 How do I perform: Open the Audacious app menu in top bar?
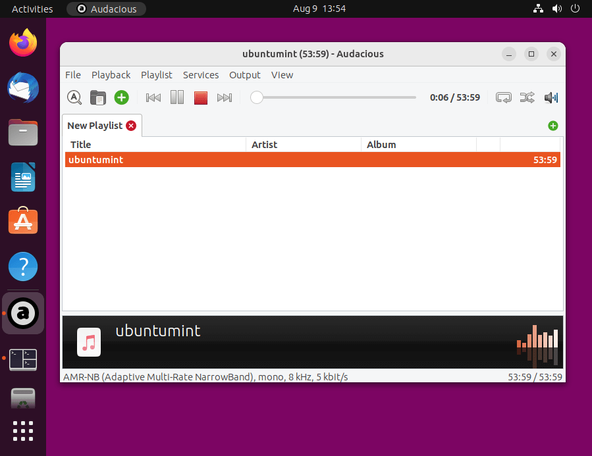107,9
